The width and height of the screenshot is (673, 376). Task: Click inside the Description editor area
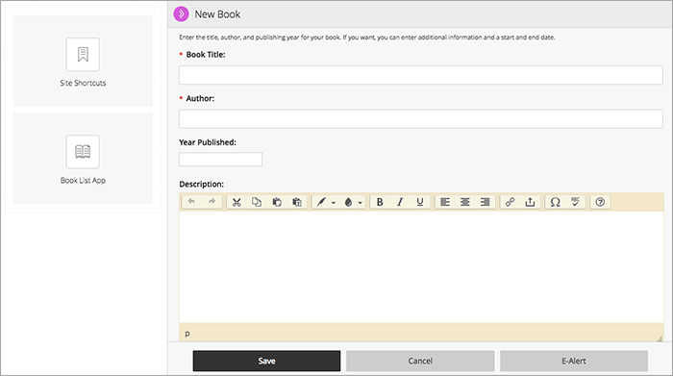[x=421, y=267]
